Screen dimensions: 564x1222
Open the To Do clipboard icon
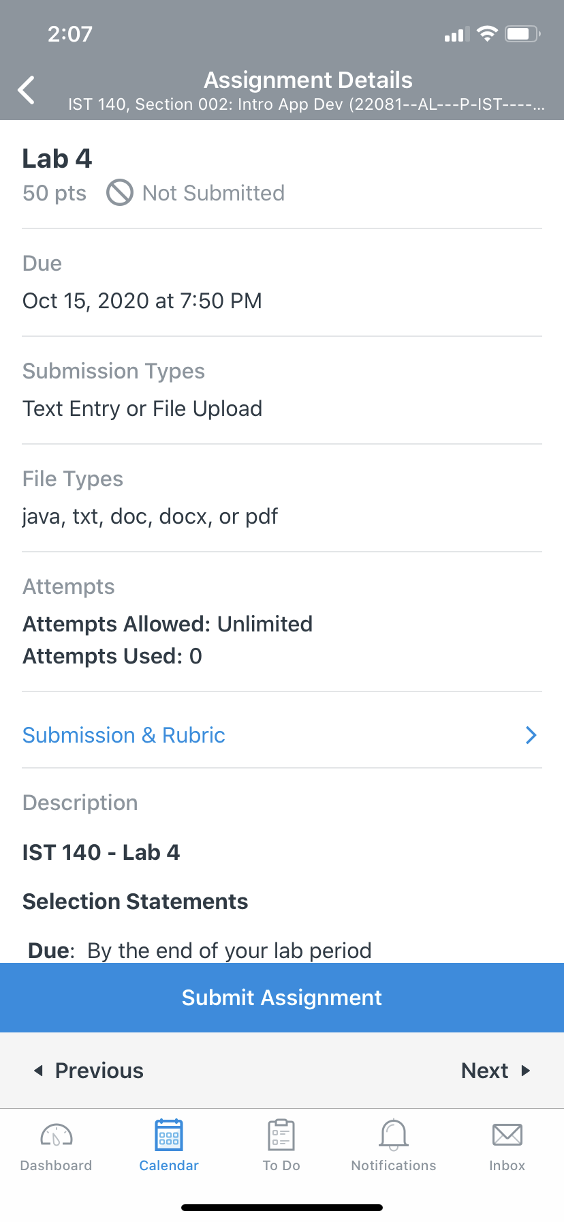[x=281, y=1135]
